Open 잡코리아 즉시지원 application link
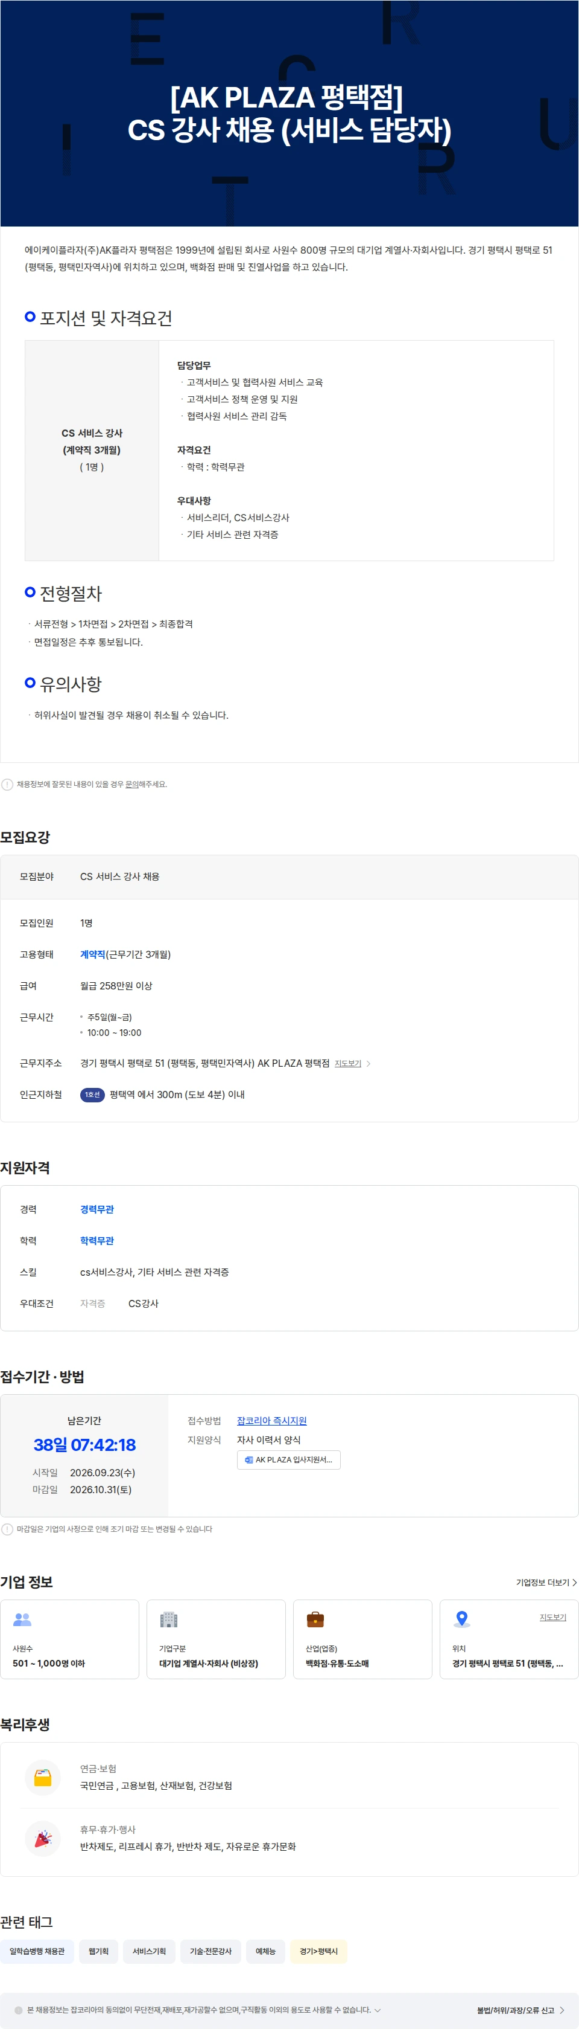579x2029 pixels. tap(271, 1420)
